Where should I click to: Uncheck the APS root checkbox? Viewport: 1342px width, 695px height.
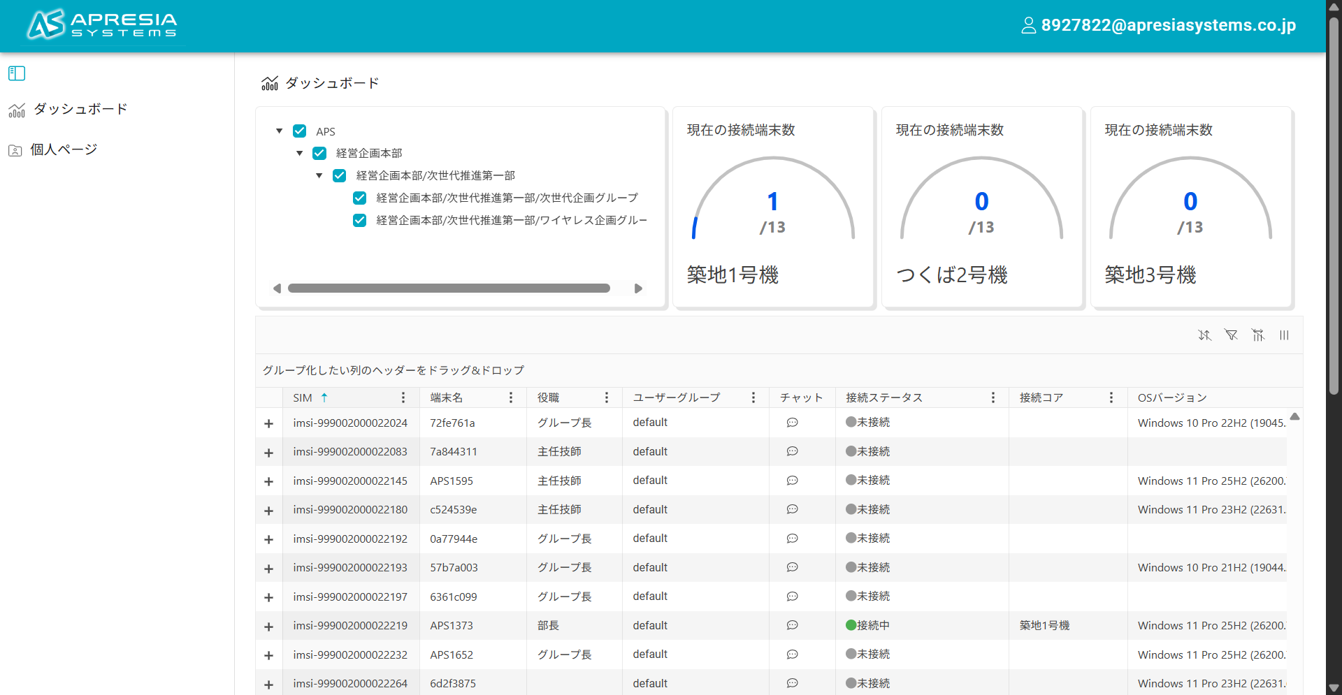[300, 131]
